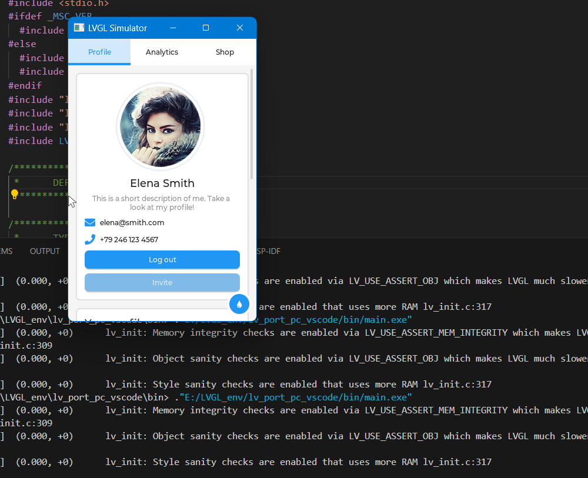Switch to the Analytics tab
588x478 pixels.
pyautogui.click(x=162, y=52)
